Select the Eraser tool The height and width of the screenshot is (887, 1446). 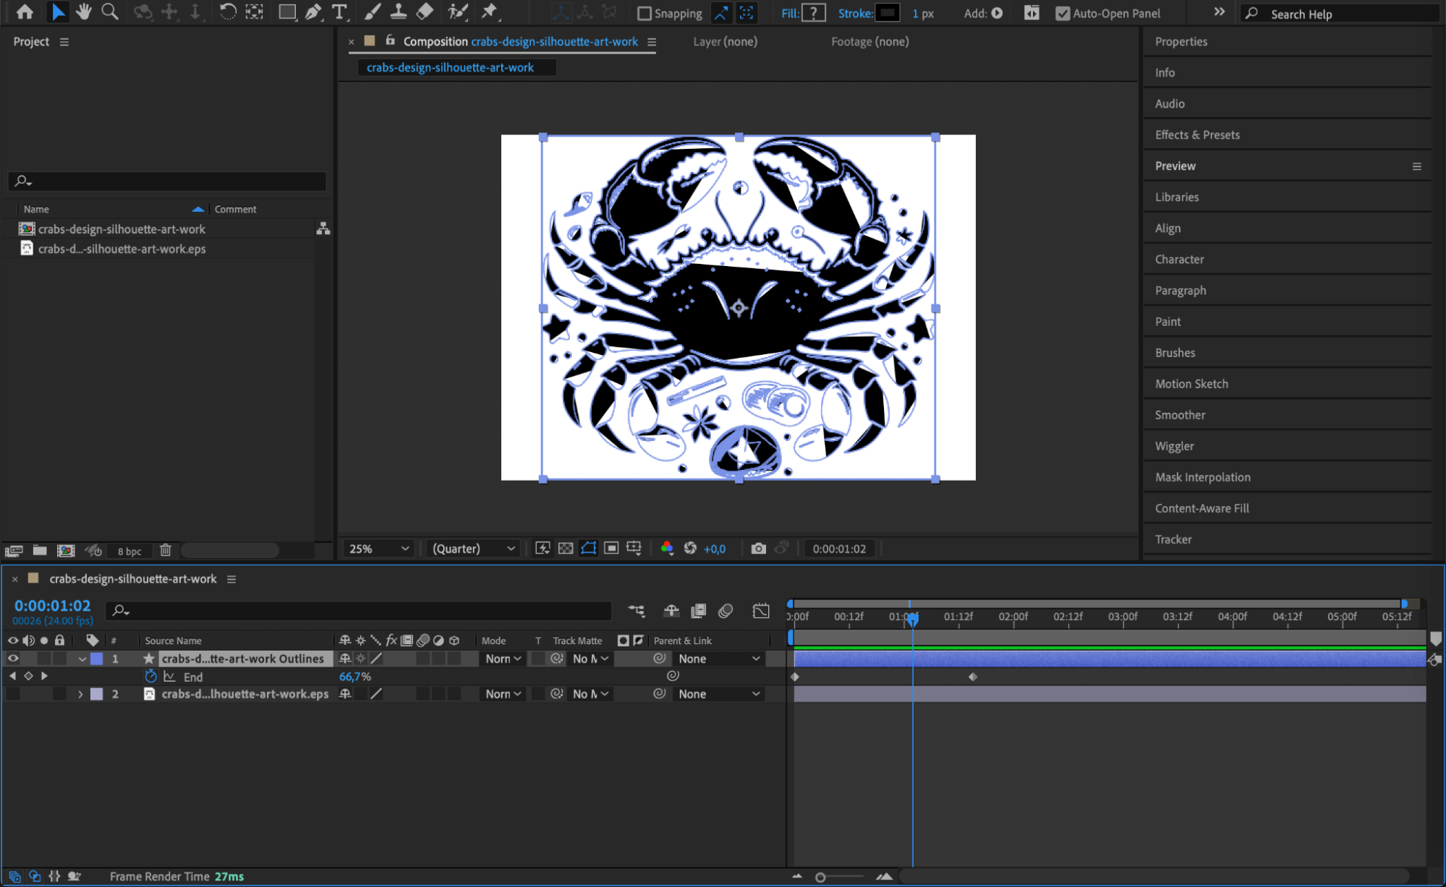[425, 12]
